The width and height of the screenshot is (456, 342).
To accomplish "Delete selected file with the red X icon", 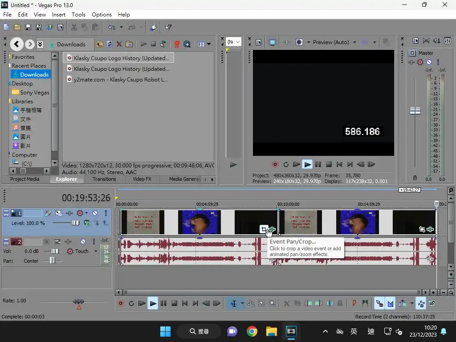I will tap(119, 44).
